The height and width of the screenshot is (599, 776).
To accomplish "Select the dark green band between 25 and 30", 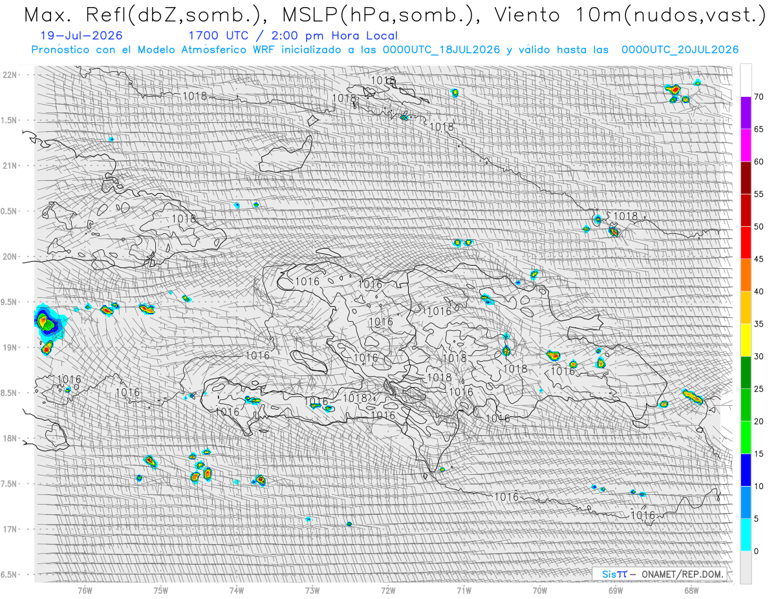I will 746,372.
